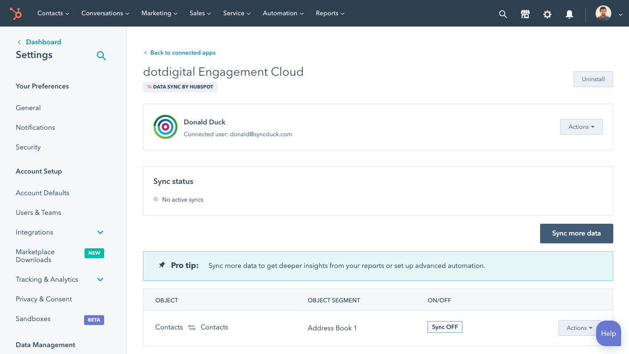
Task: Open the Actions dropdown in the Contacts row
Action: pyautogui.click(x=580, y=327)
